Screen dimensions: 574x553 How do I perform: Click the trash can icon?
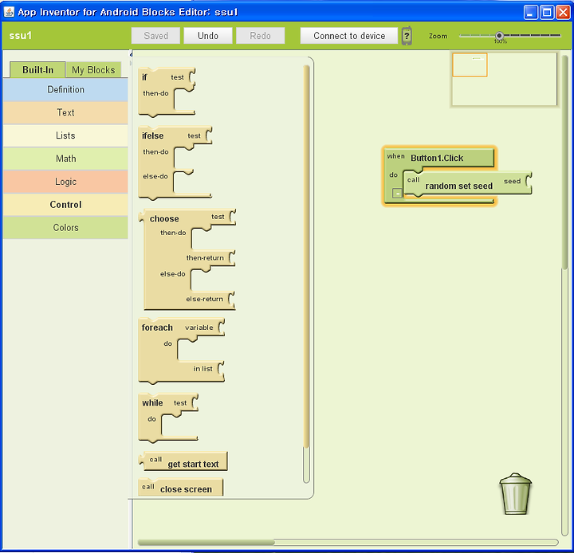516,494
